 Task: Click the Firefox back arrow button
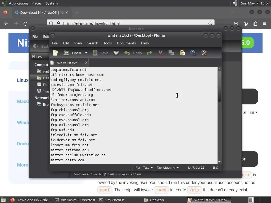tap(6, 24)
